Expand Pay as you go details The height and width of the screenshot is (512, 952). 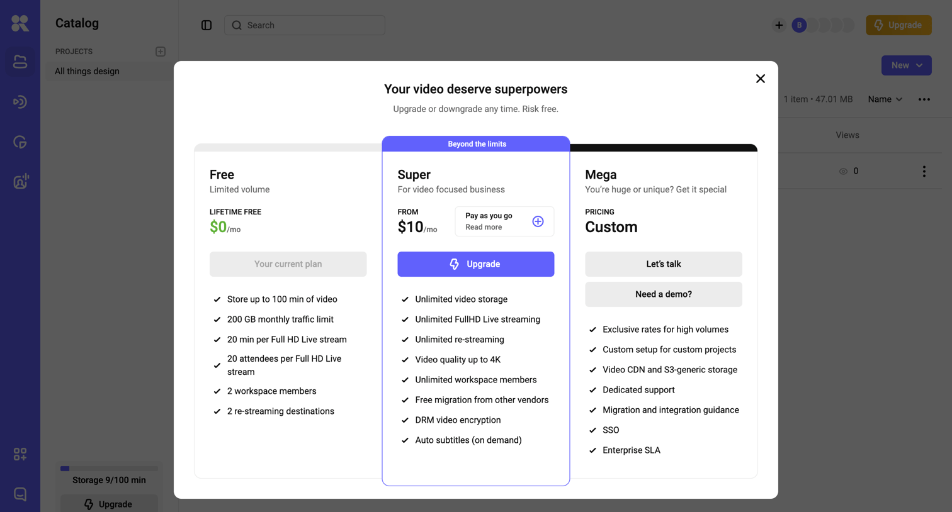point(538,221)
